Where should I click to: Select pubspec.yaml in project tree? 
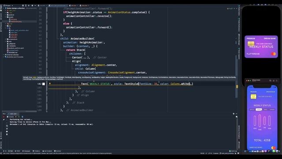pos(12,50)
